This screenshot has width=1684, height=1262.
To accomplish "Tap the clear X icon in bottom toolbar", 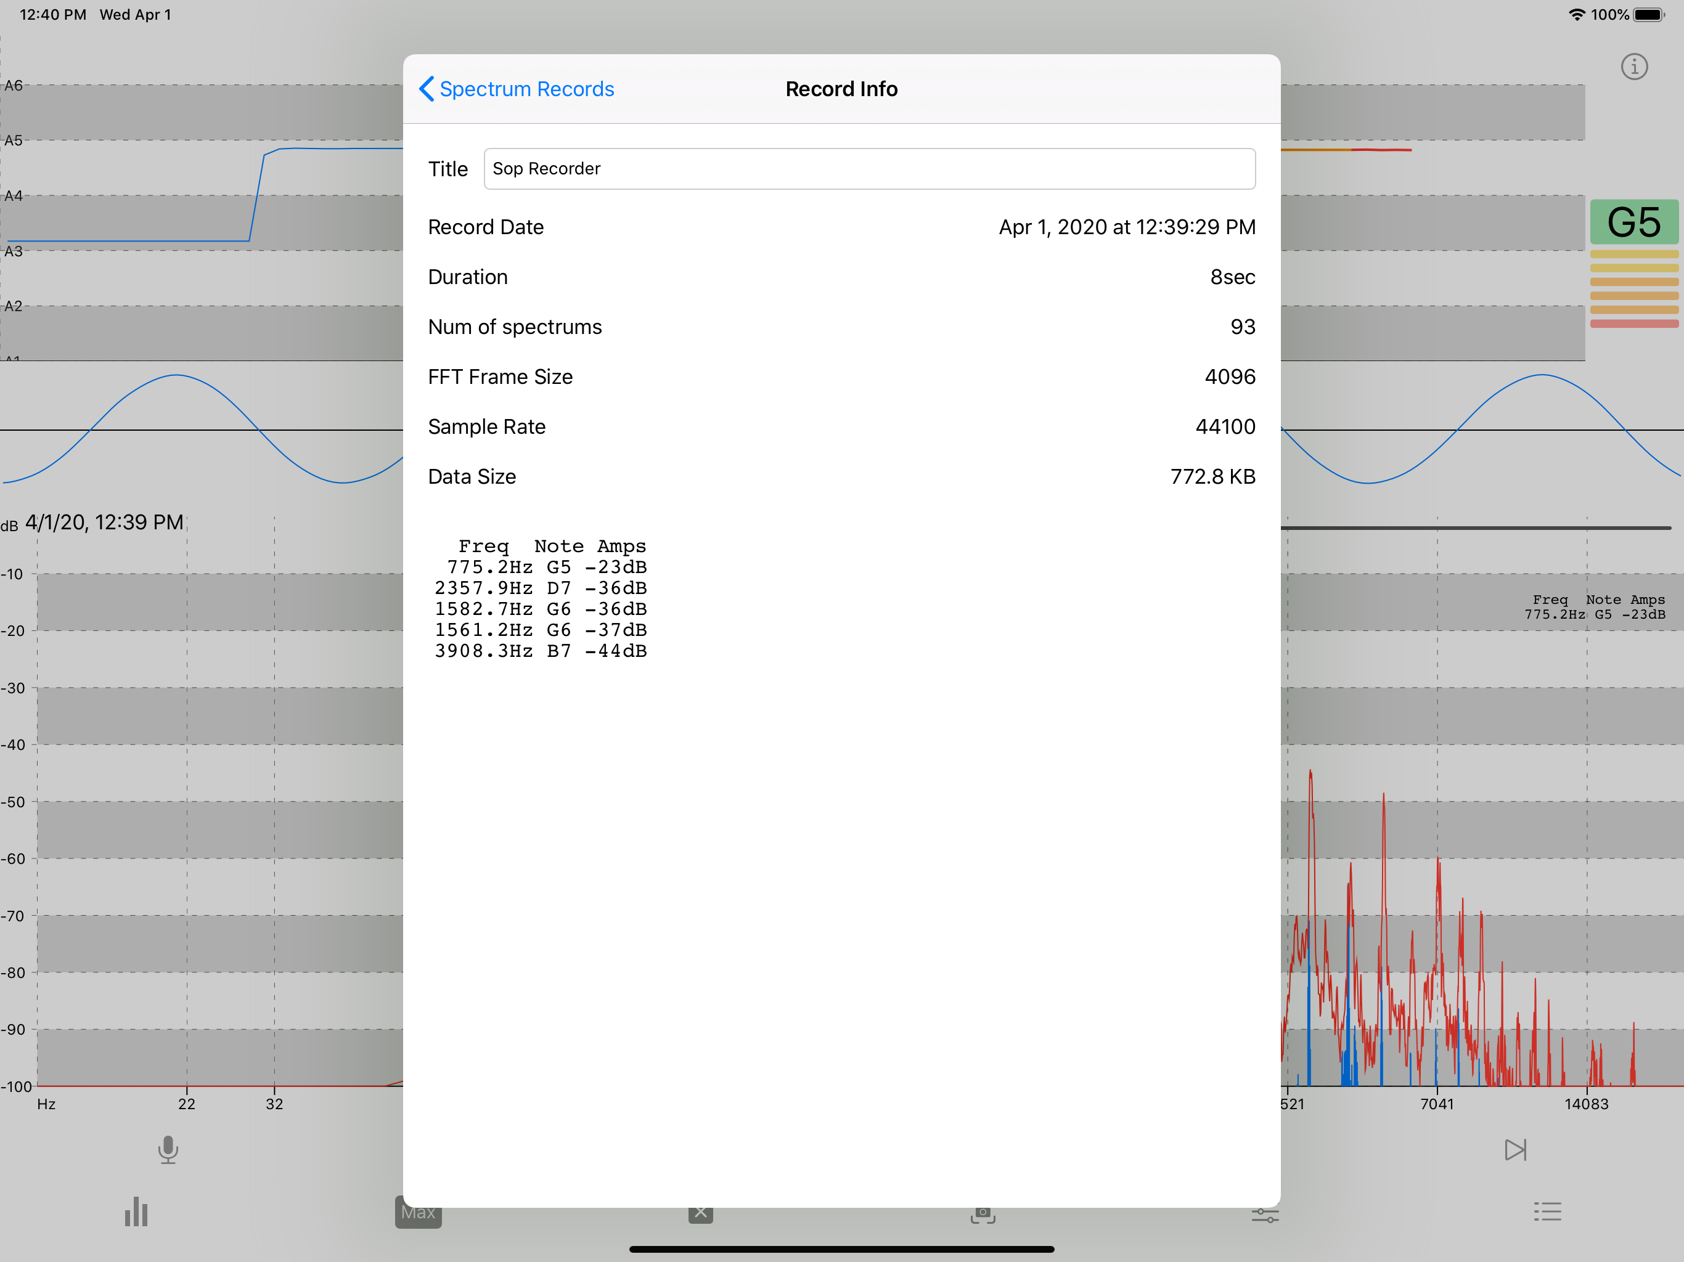I will (700, 1213).
